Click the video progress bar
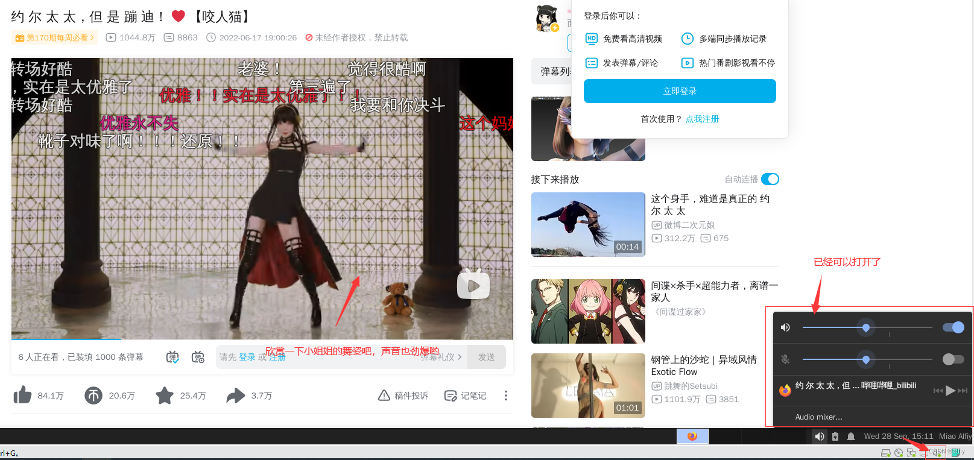974x460 pixels. click(x=262, y=339)
